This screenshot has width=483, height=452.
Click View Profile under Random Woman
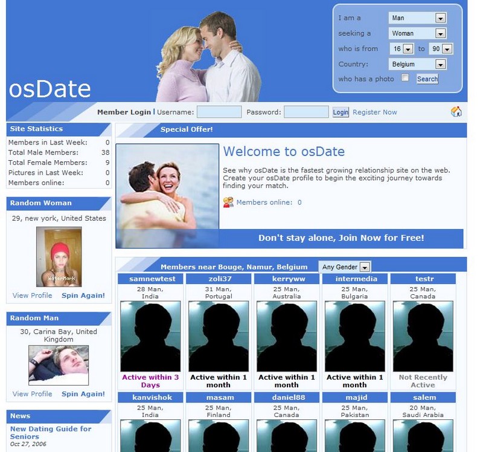coord(33,295)
